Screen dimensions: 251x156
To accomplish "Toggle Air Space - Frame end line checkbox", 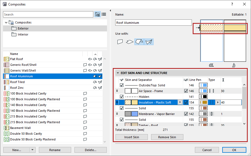I will 186,91.
